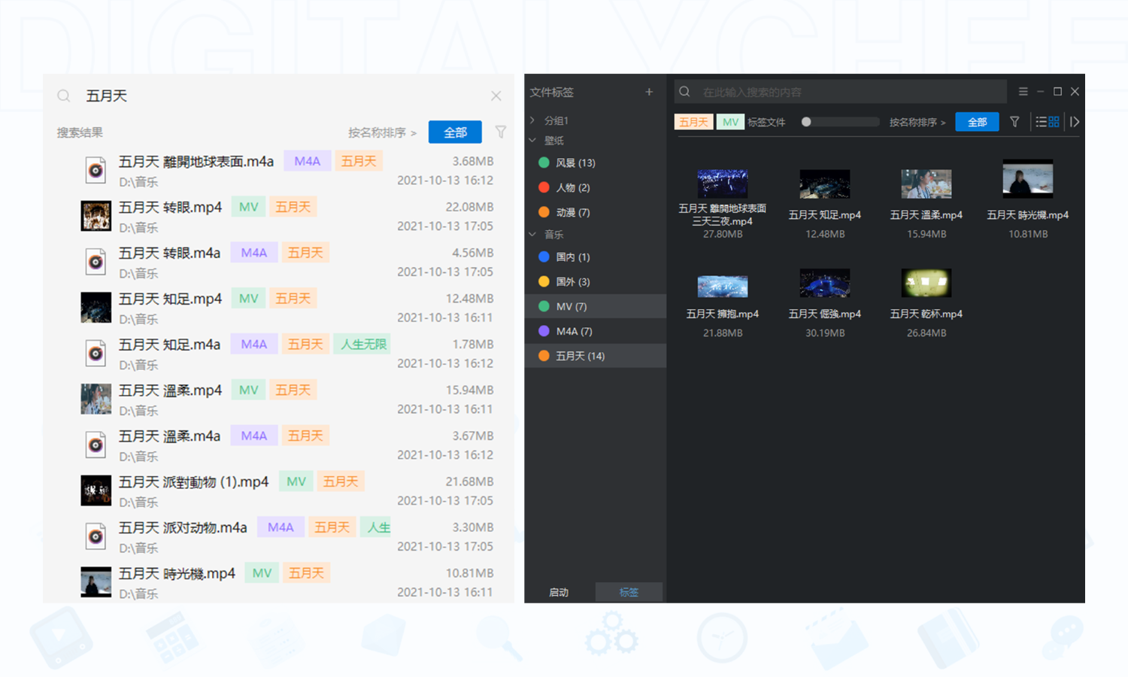
Task: Click the M4A tag on 離開地球表面.m4a
Action: point(307,161)
